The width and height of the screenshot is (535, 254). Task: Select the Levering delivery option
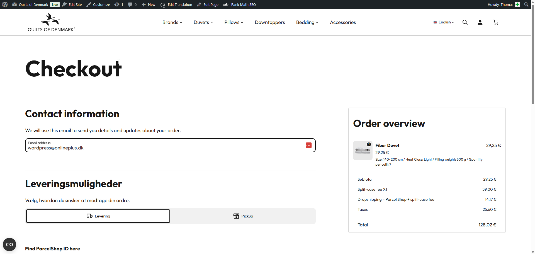(98, 216)
